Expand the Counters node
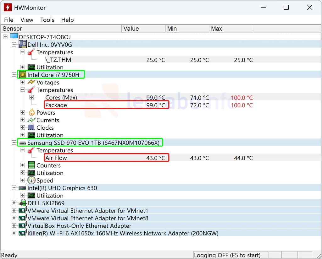This screenshot has height=259, width=322. click(23, 165)
